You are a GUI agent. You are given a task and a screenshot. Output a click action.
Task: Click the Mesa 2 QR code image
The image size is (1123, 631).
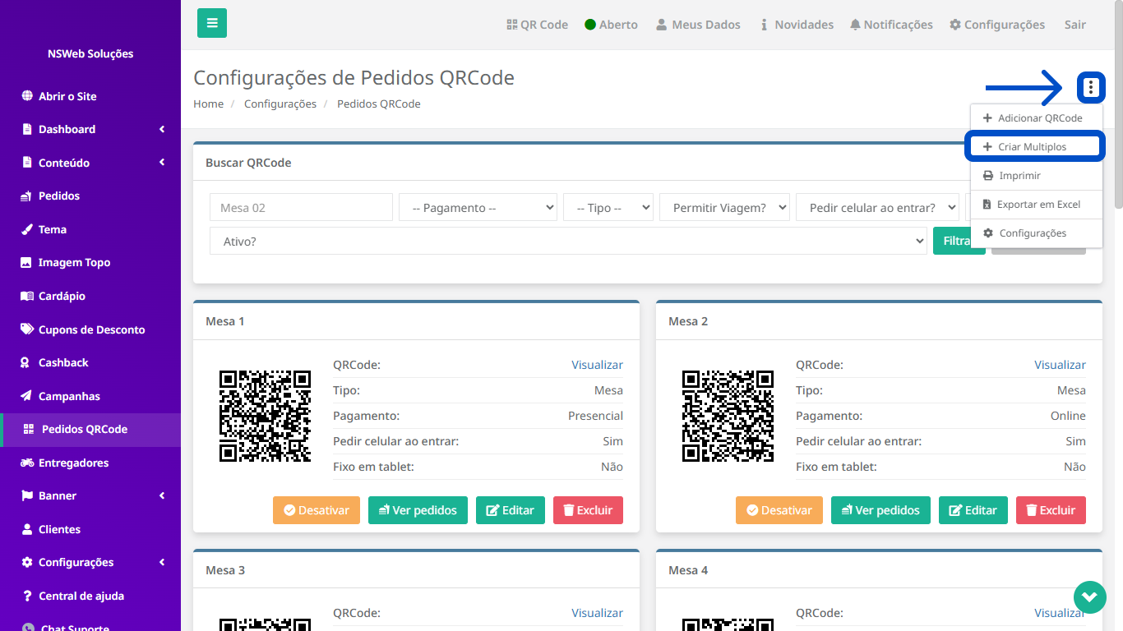728,416
